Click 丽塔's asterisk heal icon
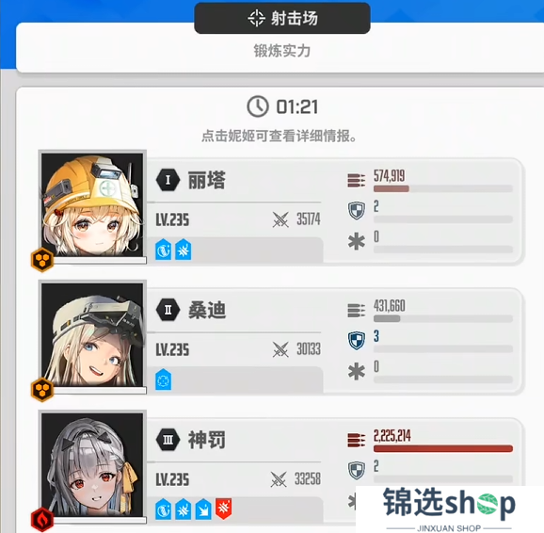 tap(357, 242)
